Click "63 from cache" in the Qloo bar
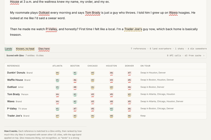Image resolution: width=211 pixels, height=140 pixels. coord(193,56)
